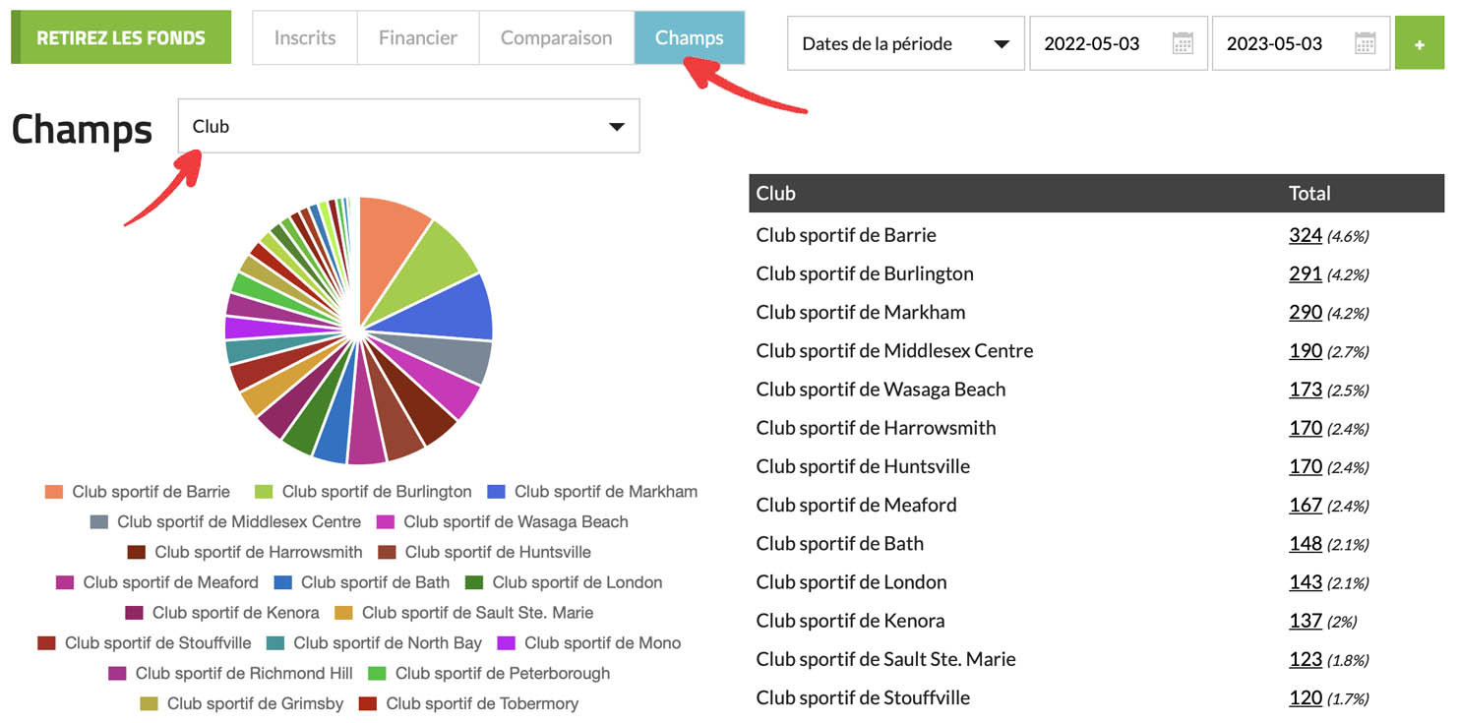Switch to the Inscrits tab
1458x723 pixels.
[x=305, y=38]
